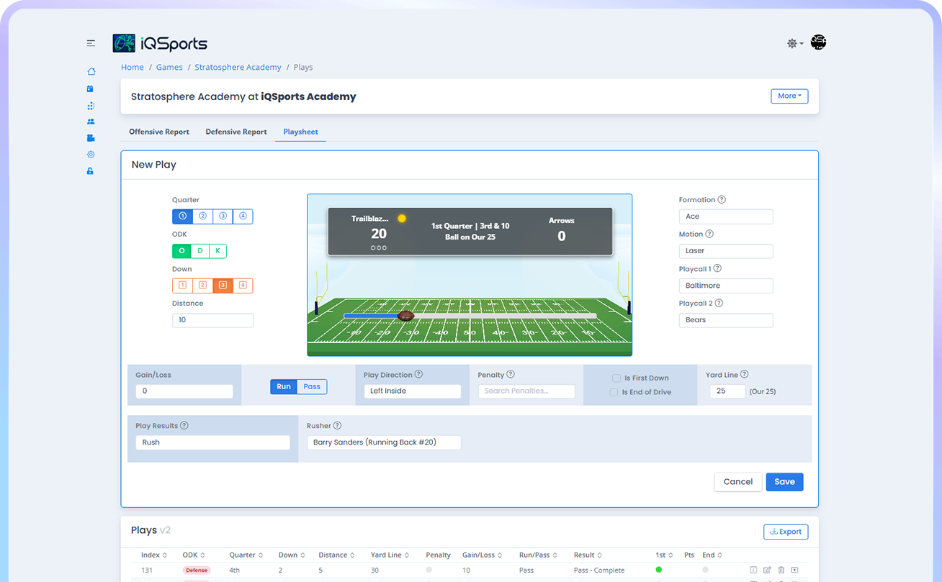Play video for play row 131

pyautogui.click(x=794, y=570)
